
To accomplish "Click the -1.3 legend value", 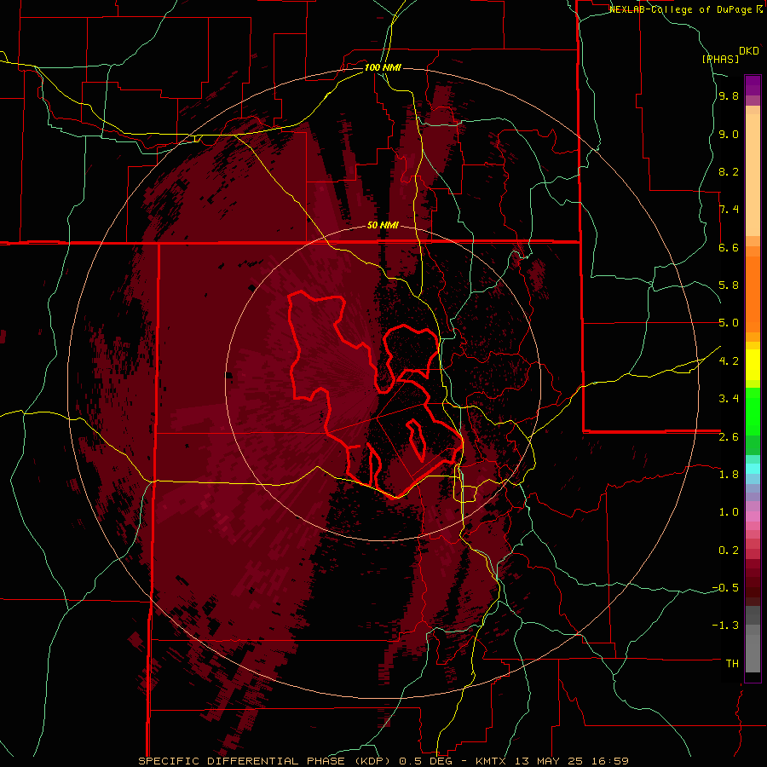I will coord(725,626).
